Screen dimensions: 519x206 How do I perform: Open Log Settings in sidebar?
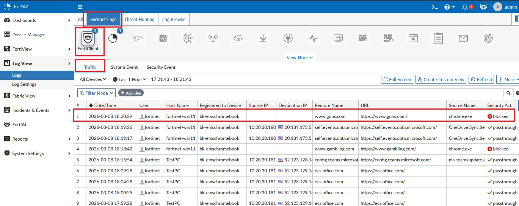pos(37,84)
